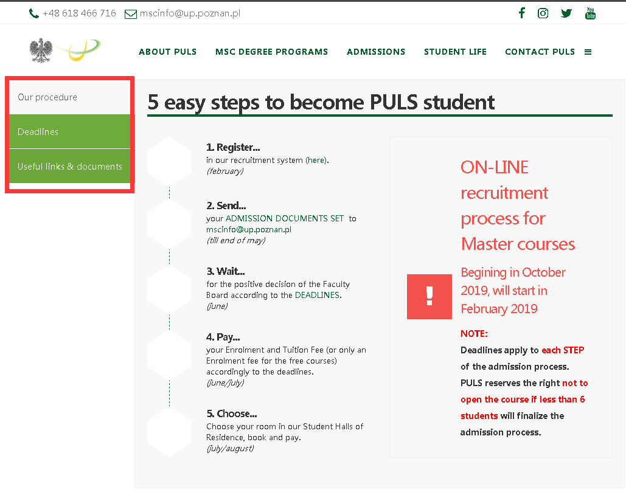Click the red exclamation warning icon
The width and height of the screenshot is (626, 498).
429,297
